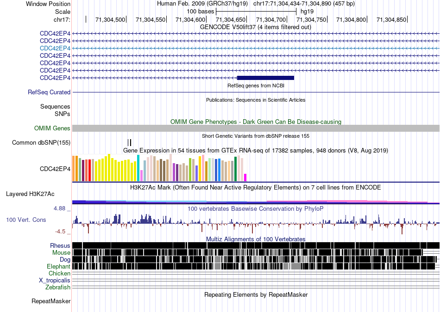
Task: Click the Elephant alignment label
Action: click(58, 267)
